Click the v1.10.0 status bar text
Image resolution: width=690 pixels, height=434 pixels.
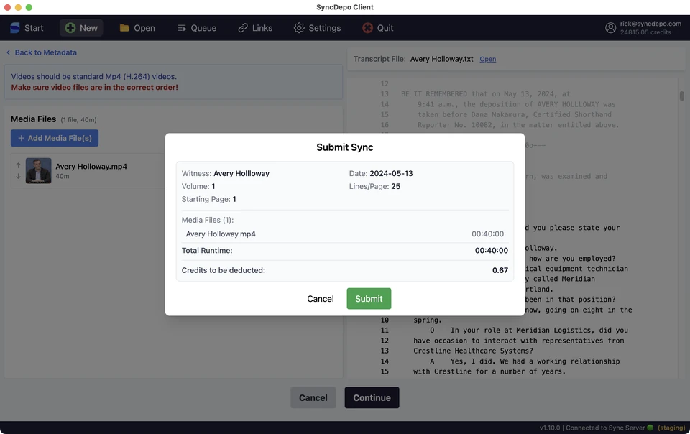(x=550, y=428)
